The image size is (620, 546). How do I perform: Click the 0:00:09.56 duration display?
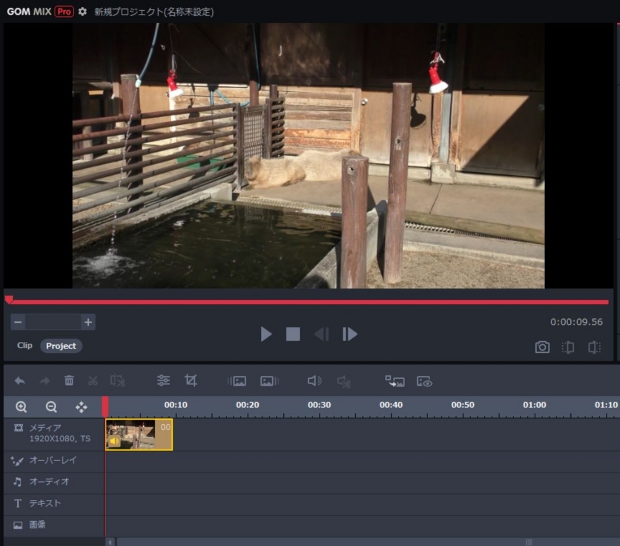pyautogui.click(x=576, y=322)
